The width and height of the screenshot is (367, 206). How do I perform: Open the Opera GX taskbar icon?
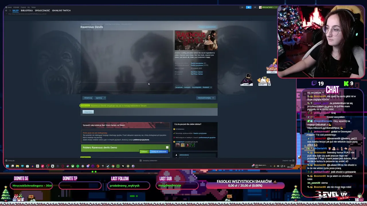[x=63, y=166]
